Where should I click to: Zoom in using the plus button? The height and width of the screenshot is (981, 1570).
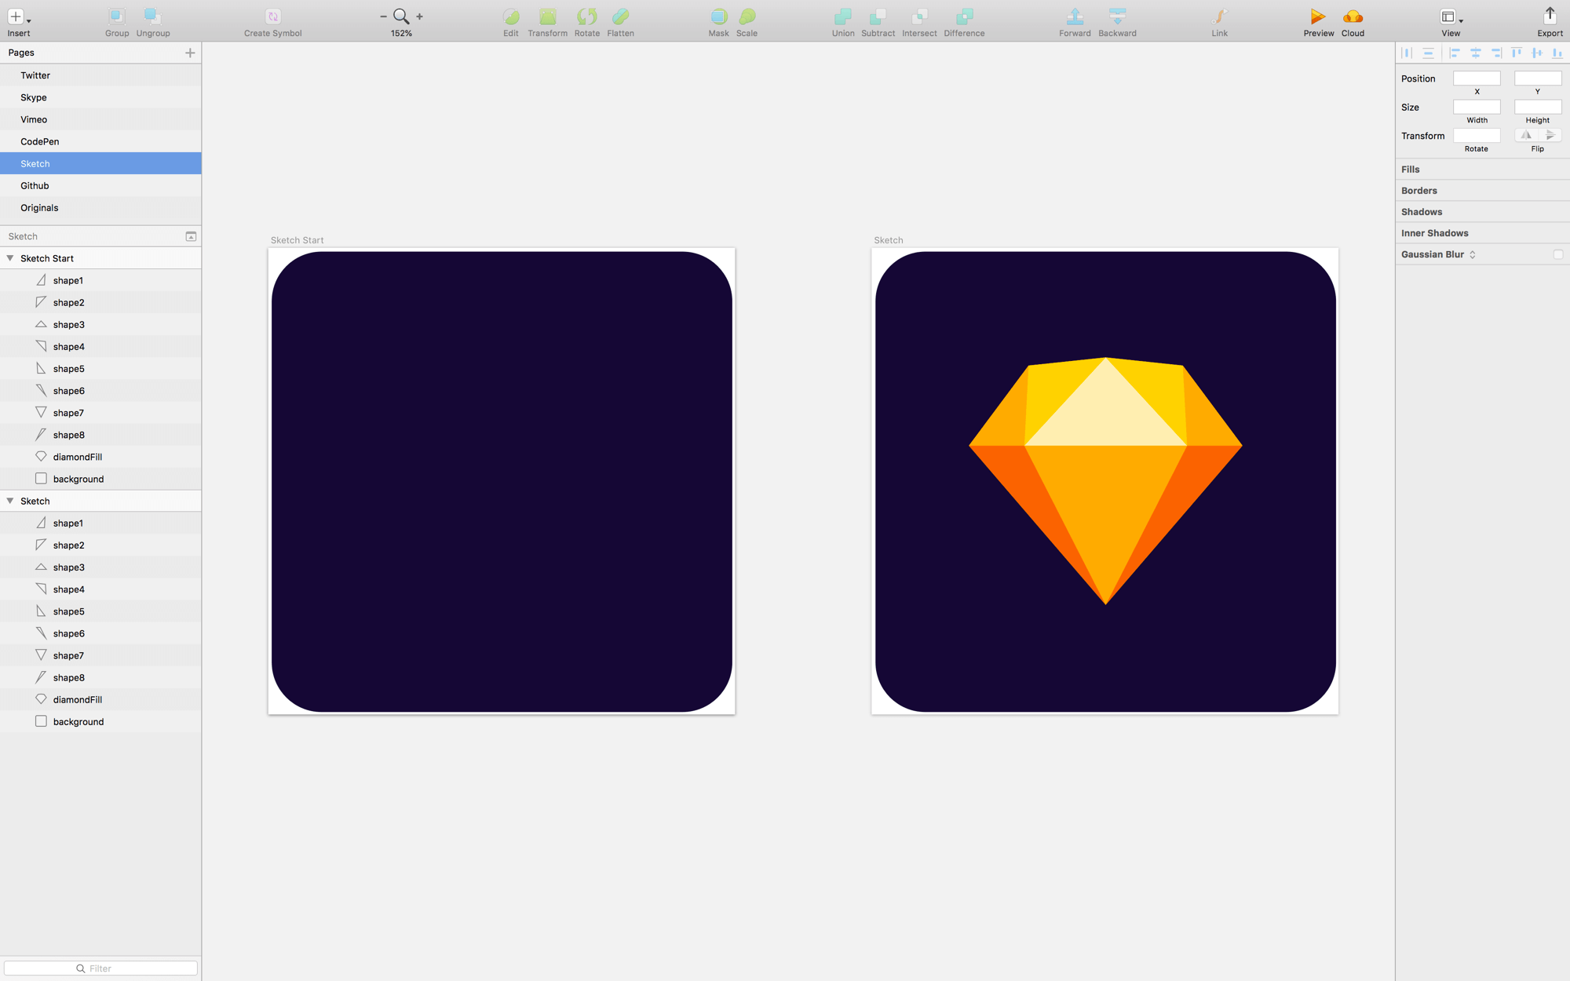(x=420, y=16)
